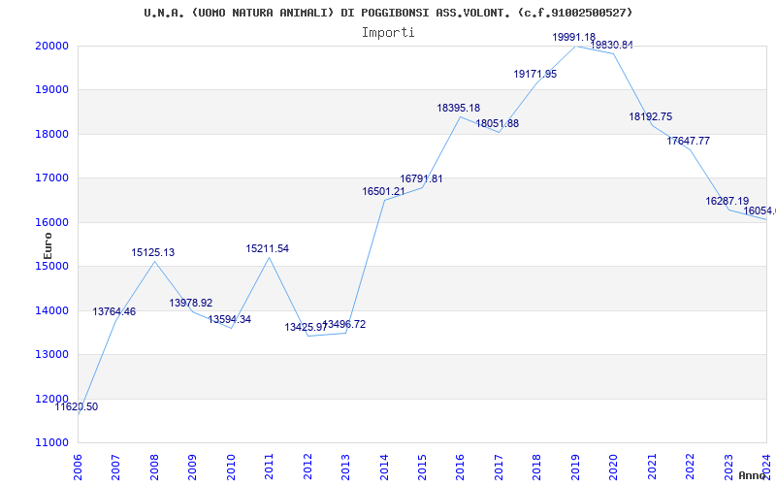Click data label 16287.19
The width and height of the screenshot is (776, 485).
(727, 201)
